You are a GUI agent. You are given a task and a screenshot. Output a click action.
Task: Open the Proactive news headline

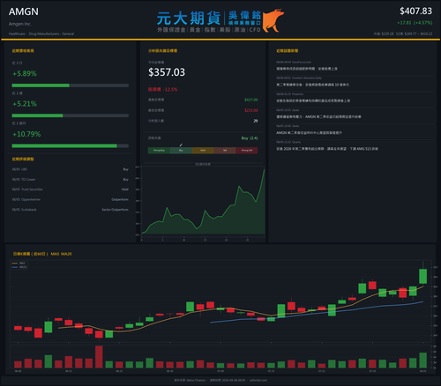313,100
